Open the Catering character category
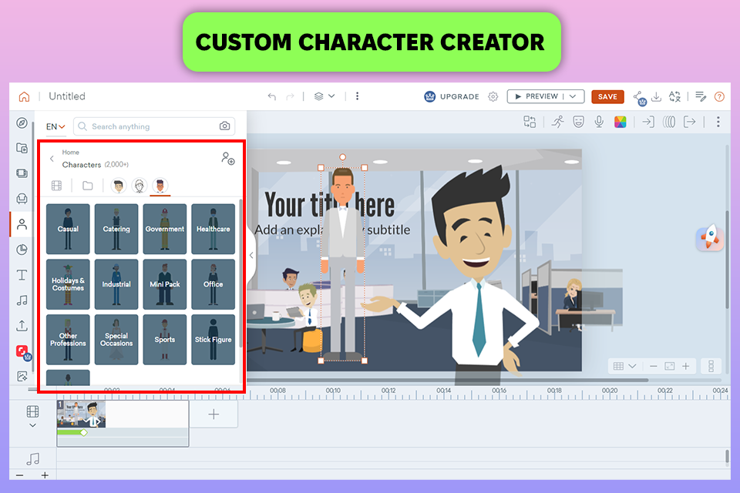Screen dimensions: 740x493 116,229
